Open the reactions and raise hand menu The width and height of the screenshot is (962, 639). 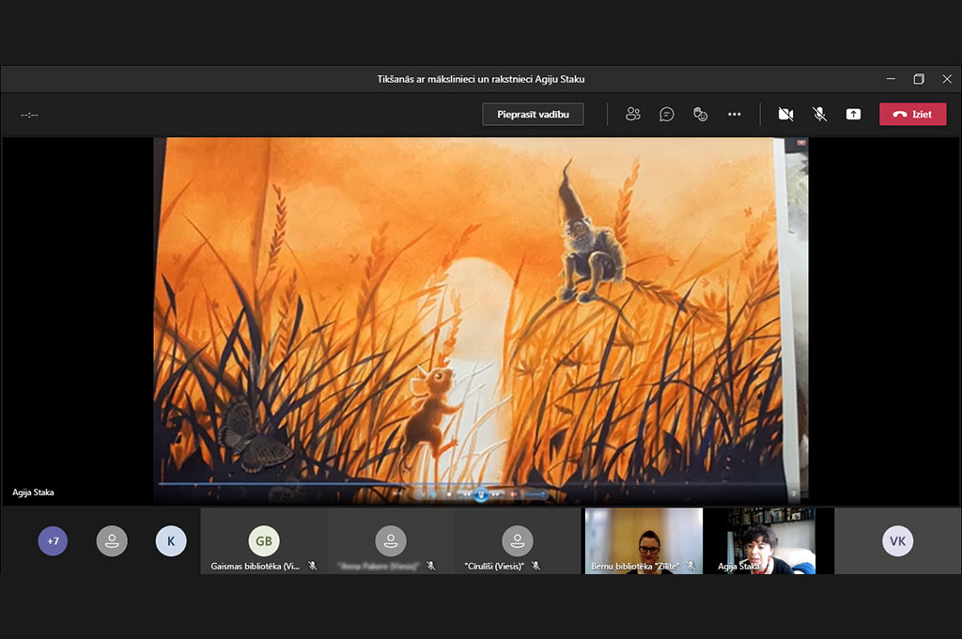(700, 114)
